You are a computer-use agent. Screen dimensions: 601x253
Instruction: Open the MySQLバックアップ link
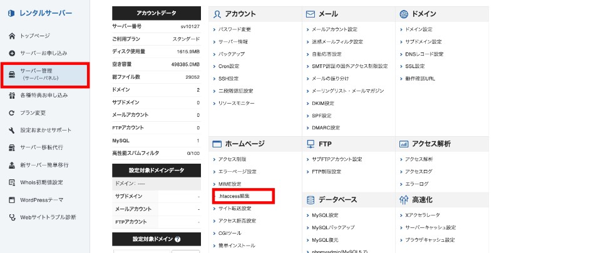pyautogui.click(x=333, y=227)
